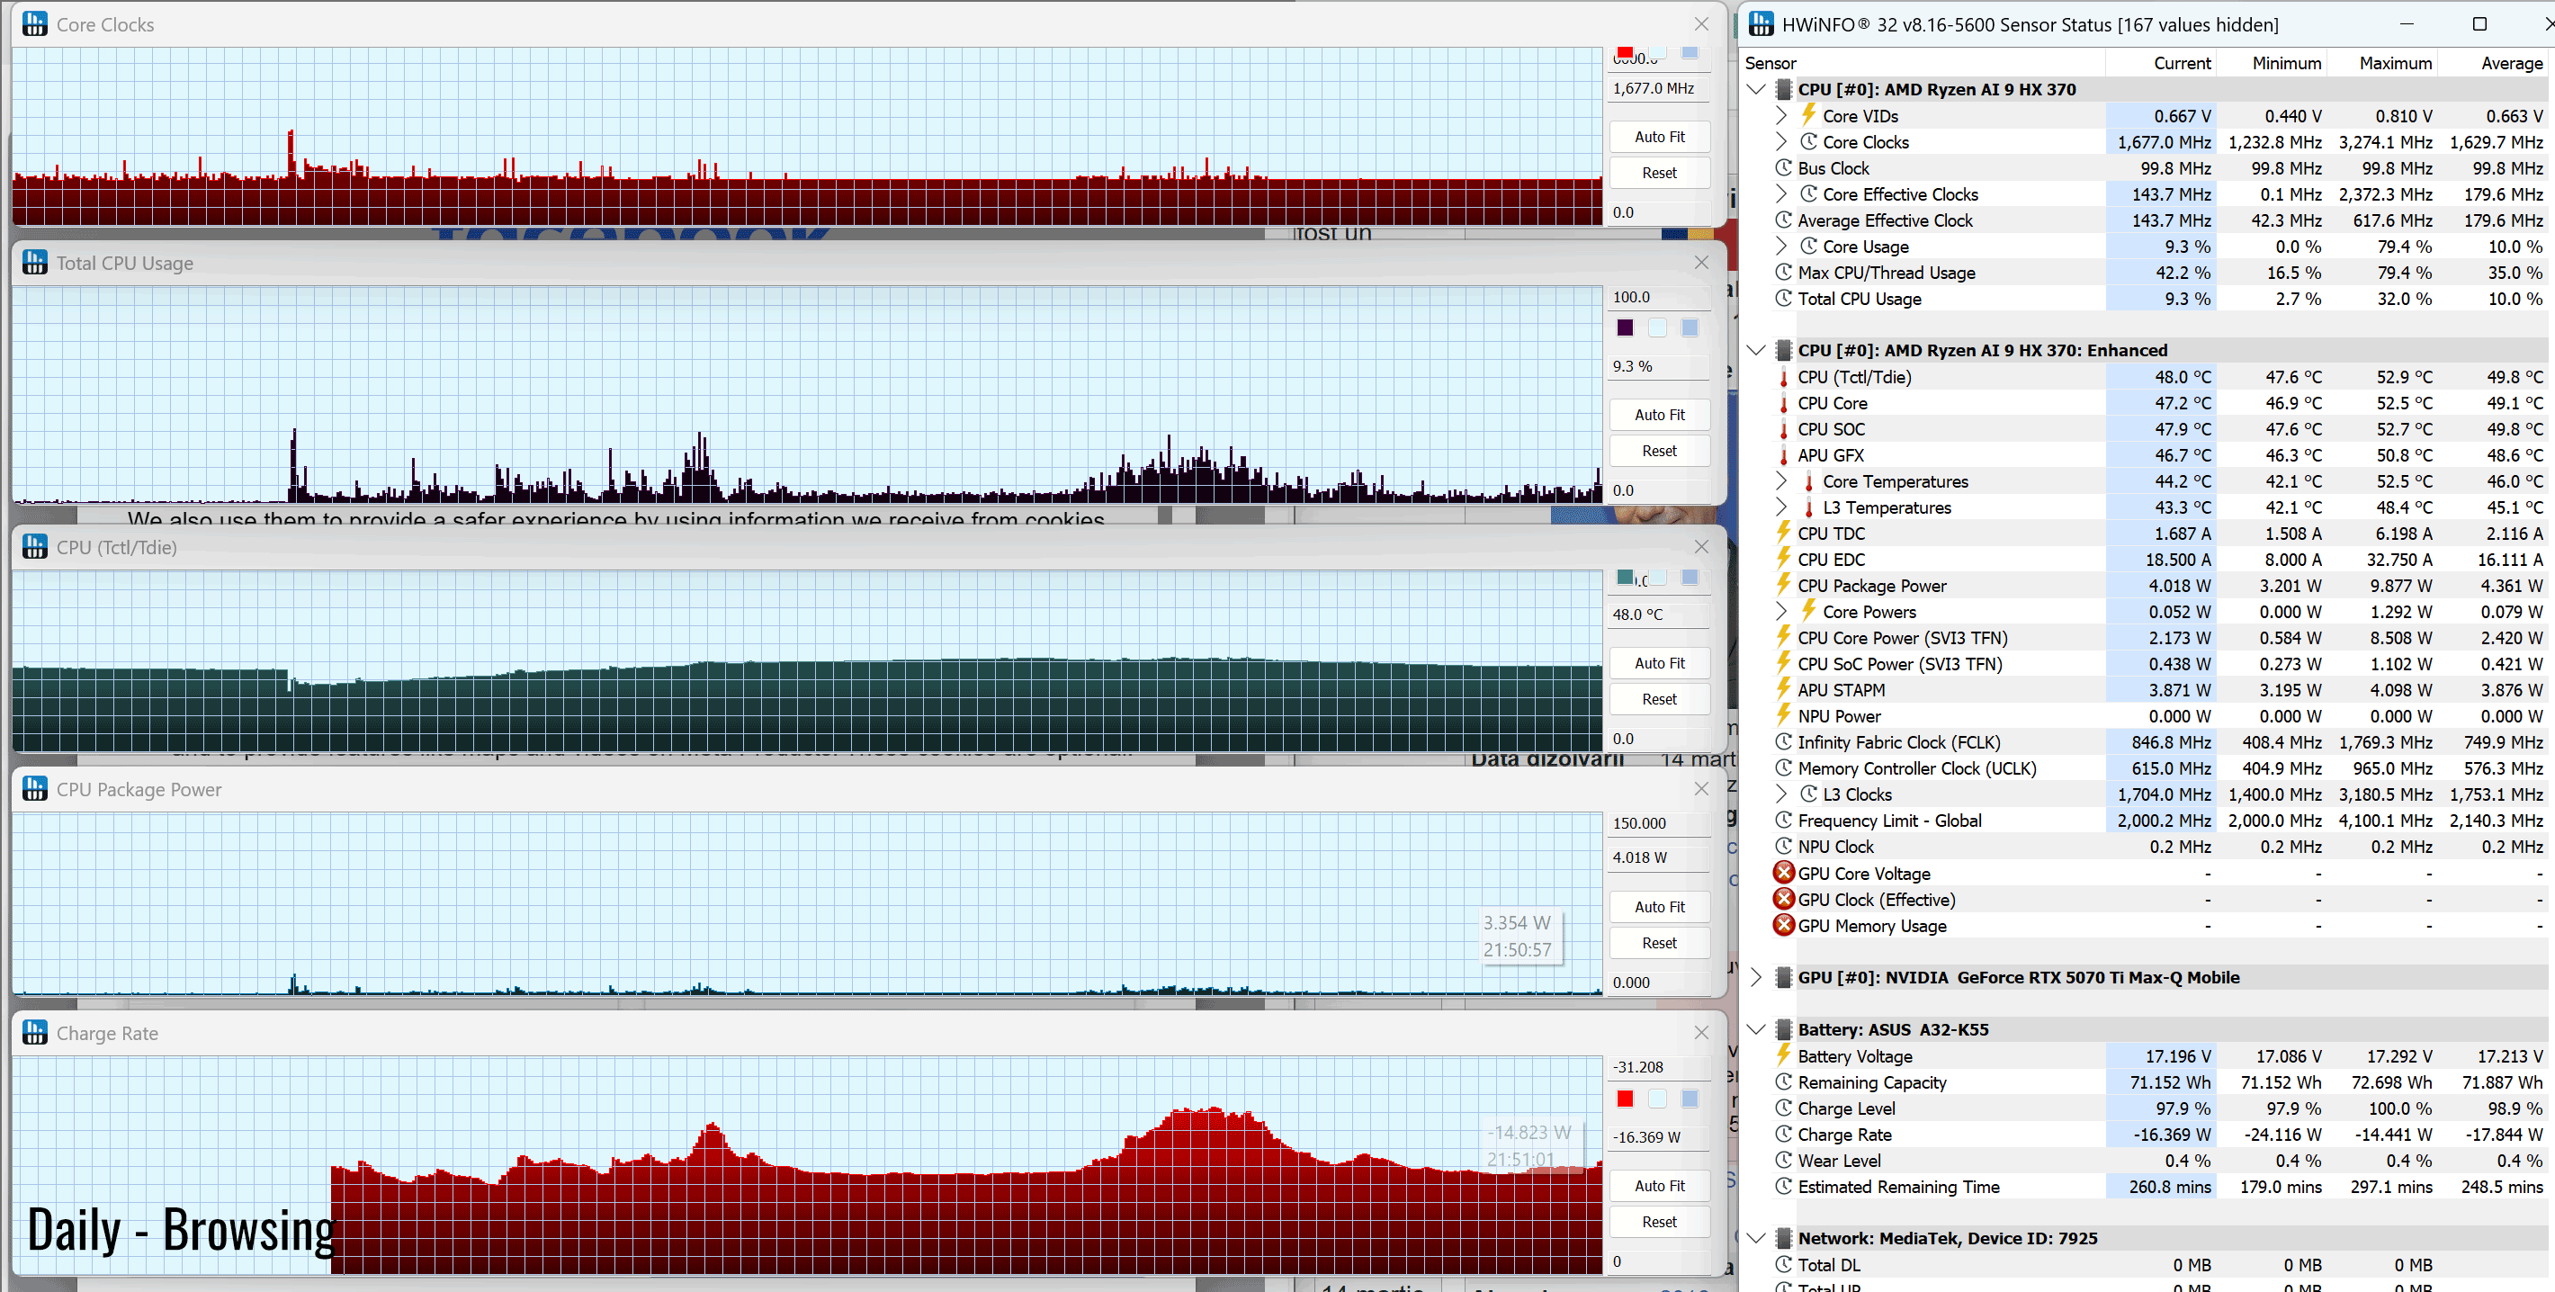Screen dimensions: 2555x1292
Task: Click the HWiNFO icon in CPU Package Power title bar
Action: click(x=35, y=788)
